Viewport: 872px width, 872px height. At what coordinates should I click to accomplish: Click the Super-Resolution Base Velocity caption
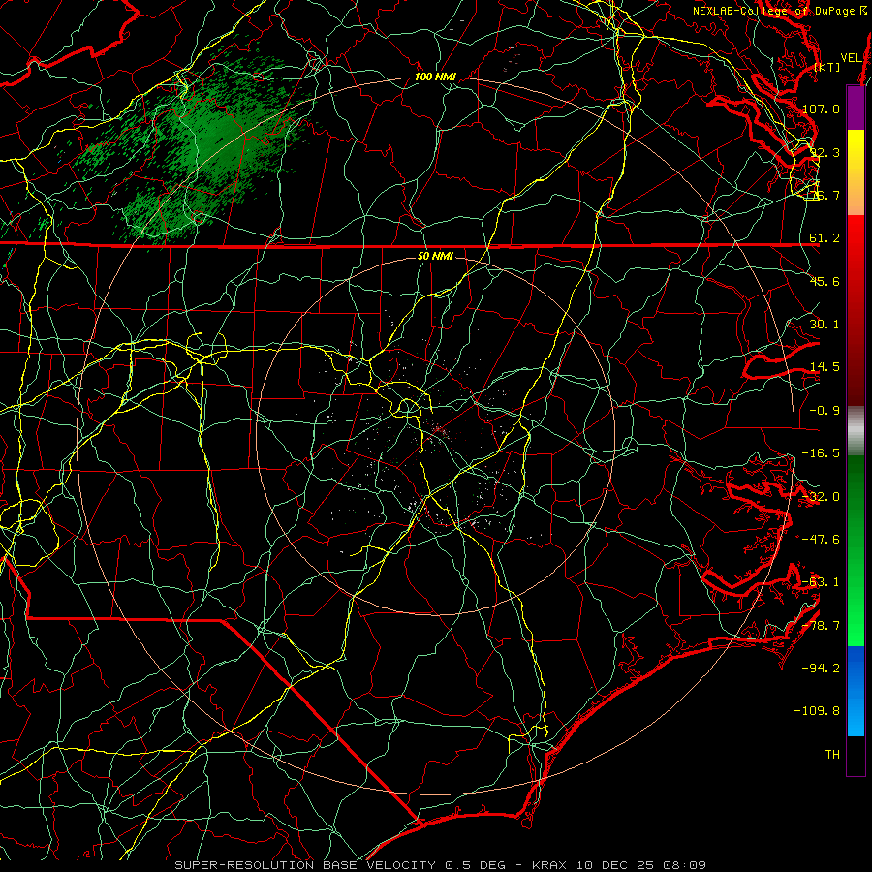tap(440, 865)
